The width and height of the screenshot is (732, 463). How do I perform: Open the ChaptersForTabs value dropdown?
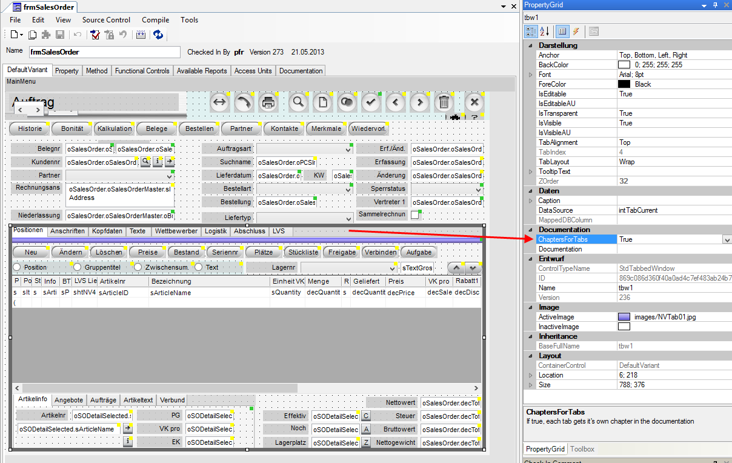coord(727,240)
